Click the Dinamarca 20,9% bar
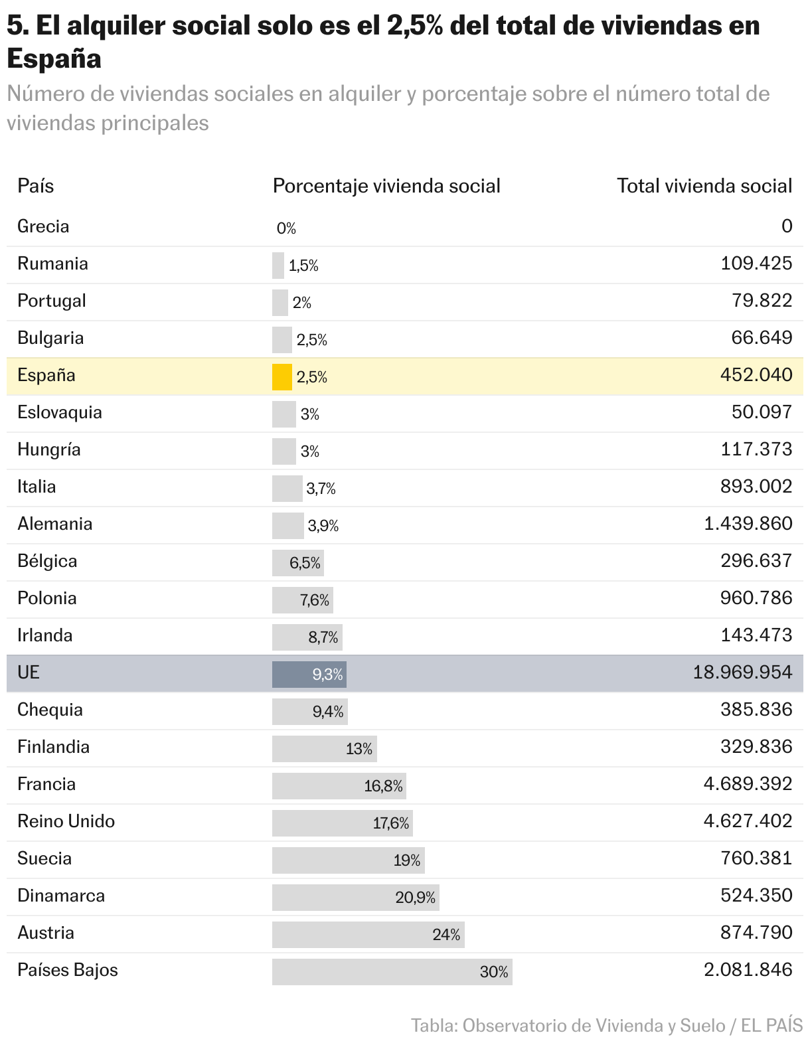The height and width of the screenshot is (1045, 810). click(355, 898)
